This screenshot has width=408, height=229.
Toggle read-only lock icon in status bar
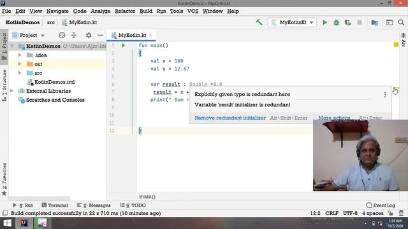point(390,213)
